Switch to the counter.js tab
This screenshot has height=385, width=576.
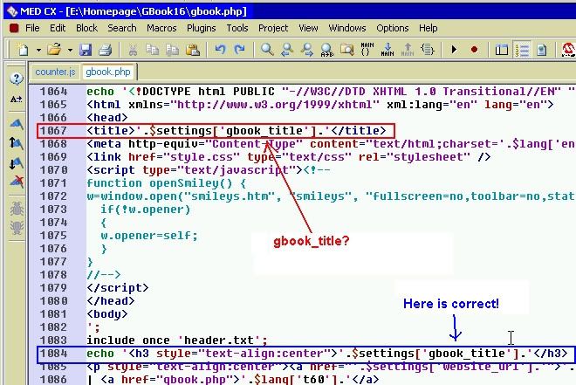(55, 72)
